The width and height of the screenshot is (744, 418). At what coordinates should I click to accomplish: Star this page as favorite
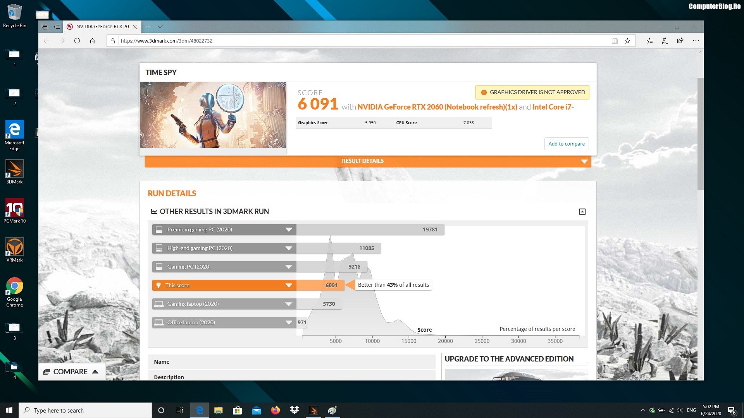(627, 41)
